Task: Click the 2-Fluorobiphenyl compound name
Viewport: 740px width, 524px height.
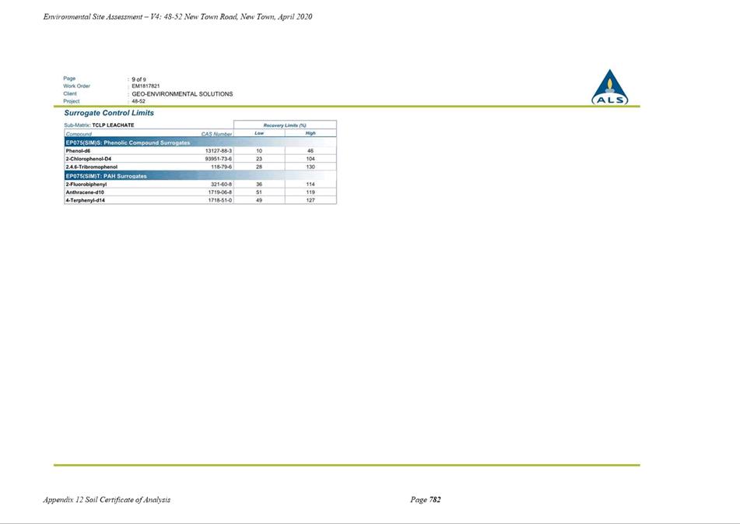Action: click(x=86, y=185)
